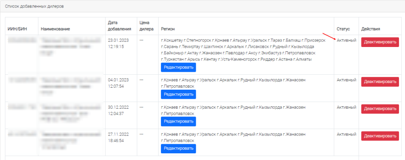Deactivate the dealer added 23.01.2023
The image size is (405, 160).
click(x=380, y=42)
